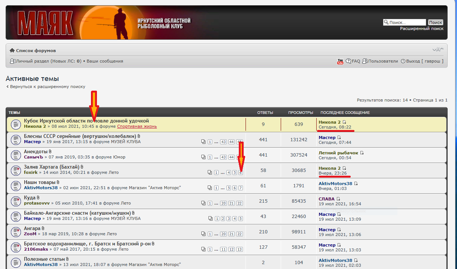Open author profile protasovvv
The width and height of the screenshot is (457, 269).
click(37, 203)
